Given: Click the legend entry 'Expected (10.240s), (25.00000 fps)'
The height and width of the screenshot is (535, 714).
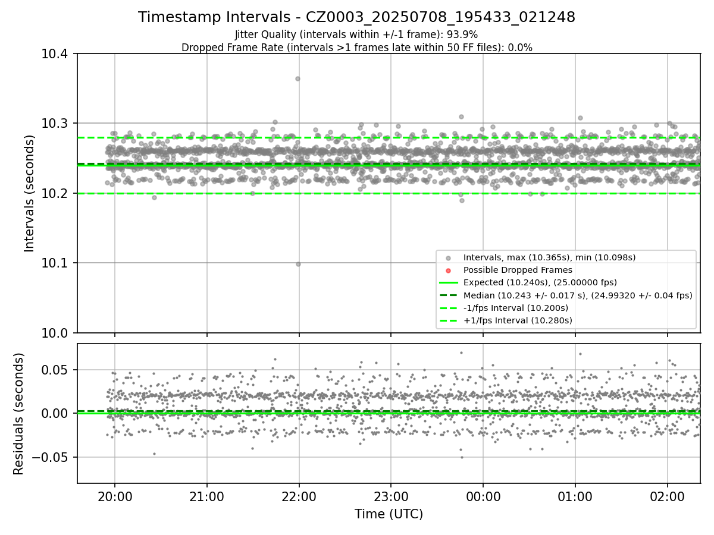Looking at the screenshot, I should tap(540, 282).
